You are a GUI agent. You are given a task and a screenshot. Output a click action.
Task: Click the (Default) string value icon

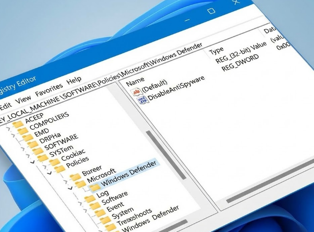click(x=136, y=92)
